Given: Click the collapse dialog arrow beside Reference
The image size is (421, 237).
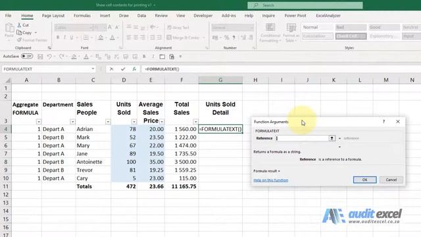Looking at the screenshot, I should click(x=332, y=138).
